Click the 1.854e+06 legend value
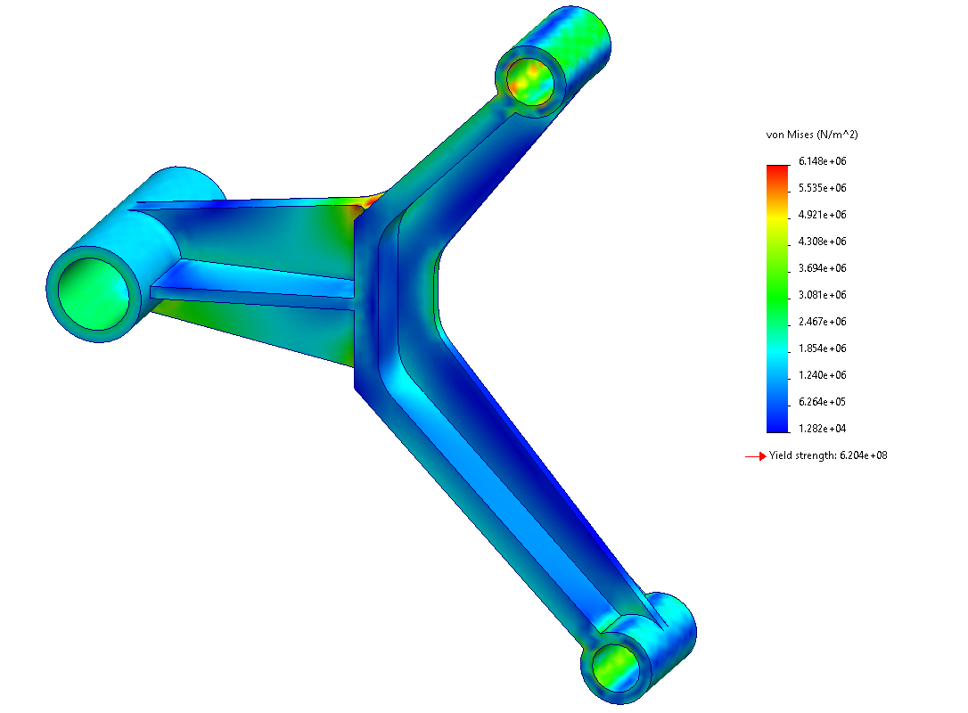This screenshot has width=968, height=713. coord(822,348)
